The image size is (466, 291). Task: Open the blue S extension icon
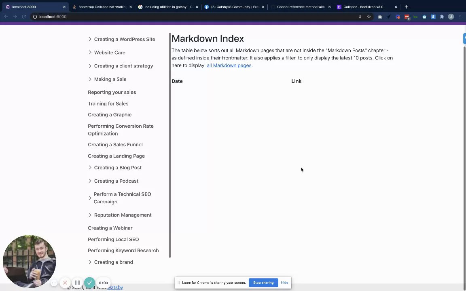[x=433, y=17]
